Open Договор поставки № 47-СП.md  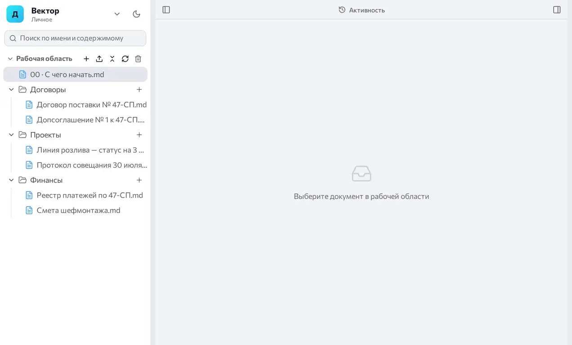[85, 105]
